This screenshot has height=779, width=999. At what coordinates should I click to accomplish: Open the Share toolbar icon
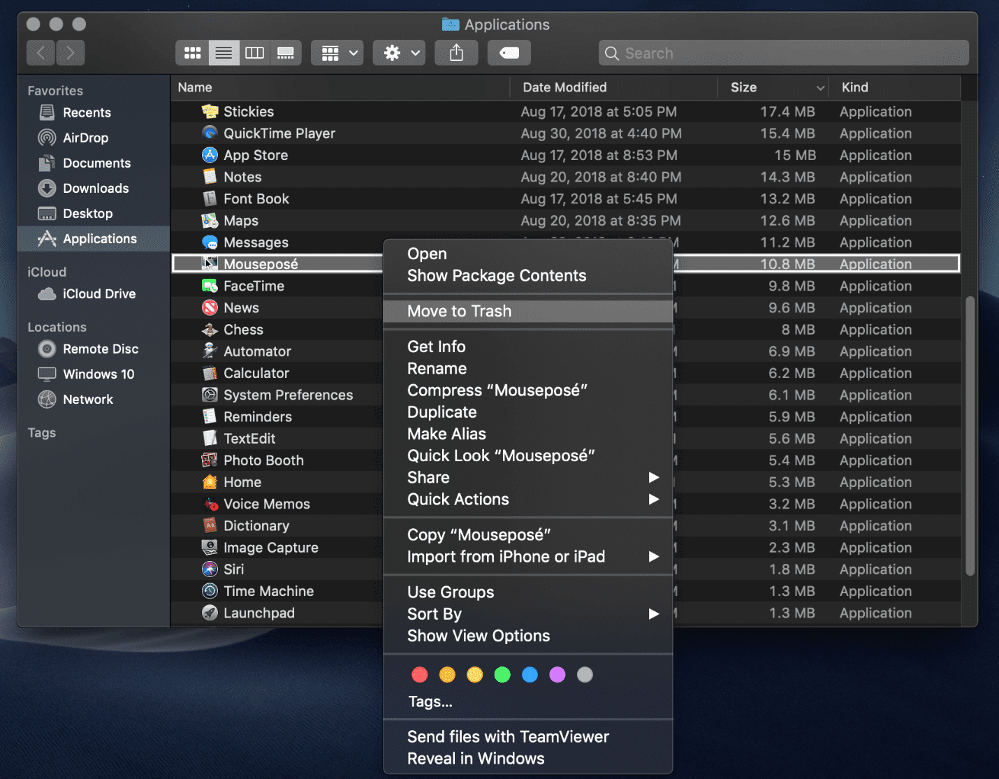[x=456, y=52]
